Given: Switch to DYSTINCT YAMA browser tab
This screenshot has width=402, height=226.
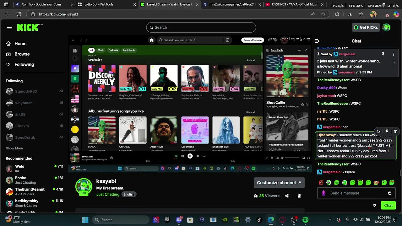Looking at the screenshot, I should pyautogui.click(x=294, y=4).
